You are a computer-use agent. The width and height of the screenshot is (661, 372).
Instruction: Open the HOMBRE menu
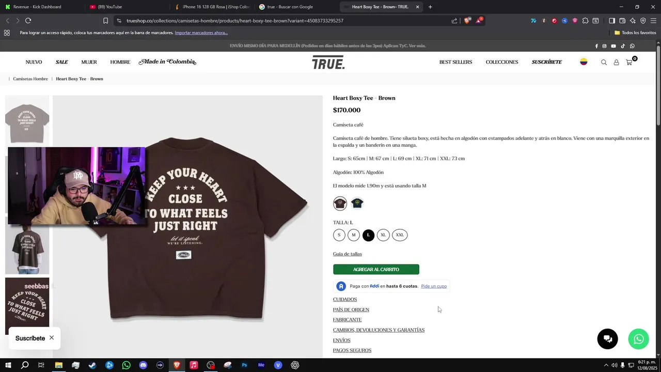coord(120,62)
